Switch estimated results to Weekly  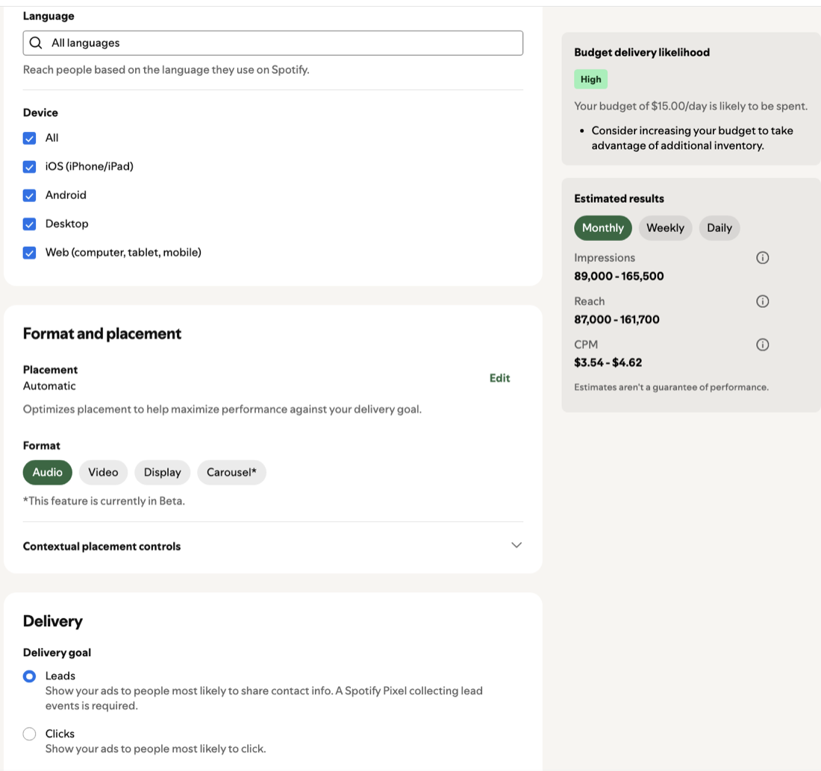665,228
